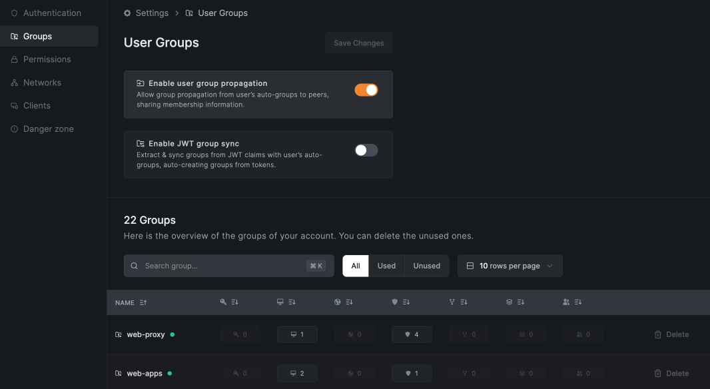Enable JWT group sync toggle

click(x=366, y=150)
